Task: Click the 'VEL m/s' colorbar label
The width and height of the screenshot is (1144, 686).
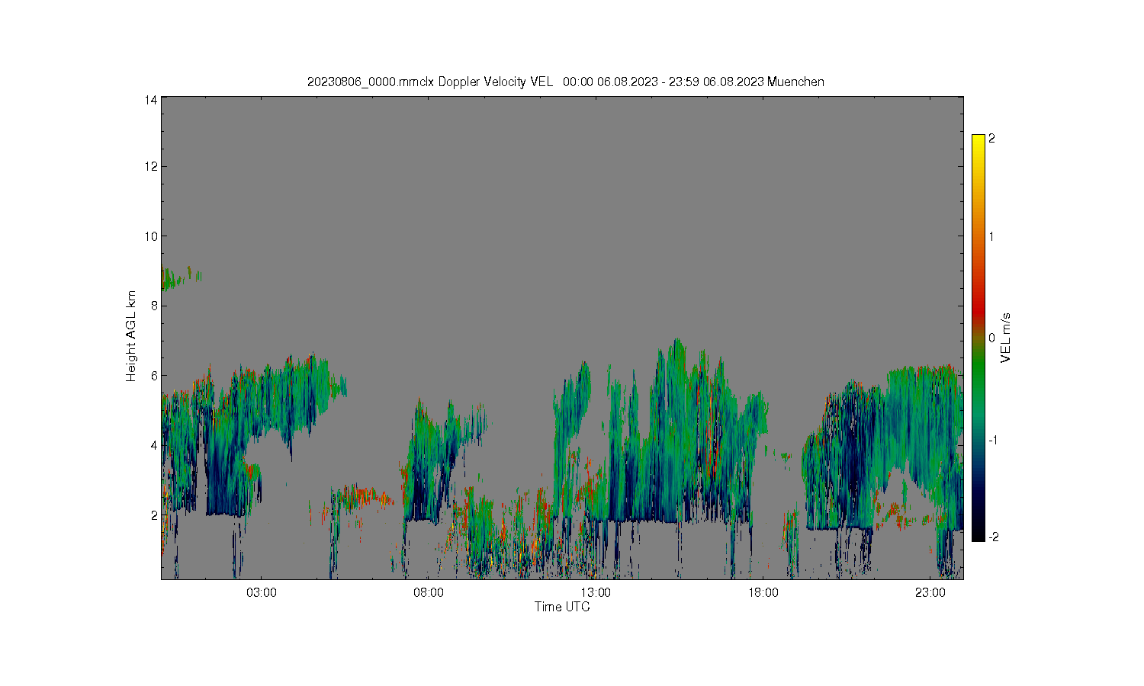Action: pos(1006,338)
